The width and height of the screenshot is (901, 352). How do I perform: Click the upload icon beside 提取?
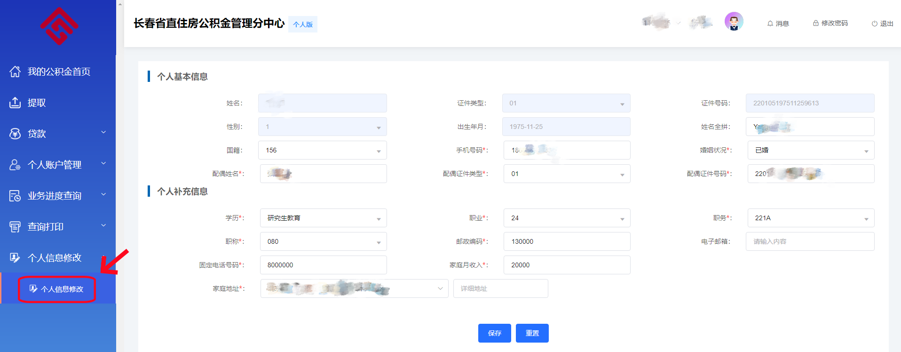(x=15, y=103)
